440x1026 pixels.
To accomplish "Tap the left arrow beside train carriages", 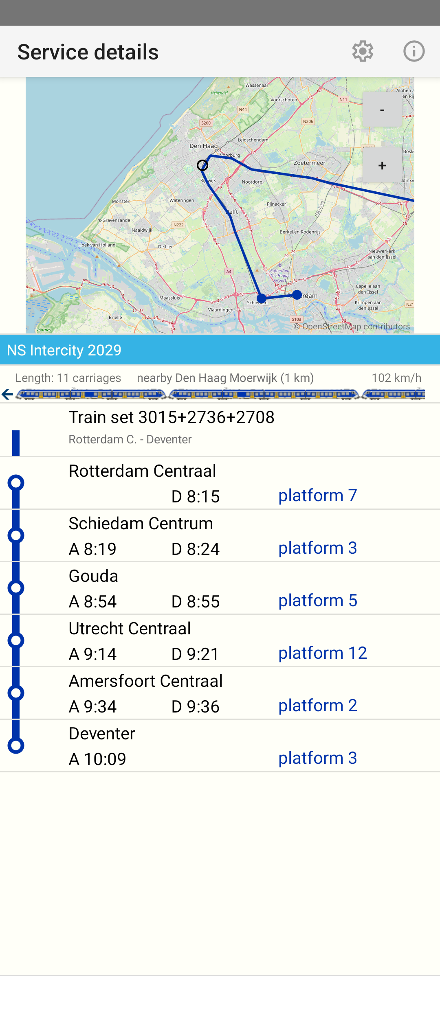I will [7, 394].
